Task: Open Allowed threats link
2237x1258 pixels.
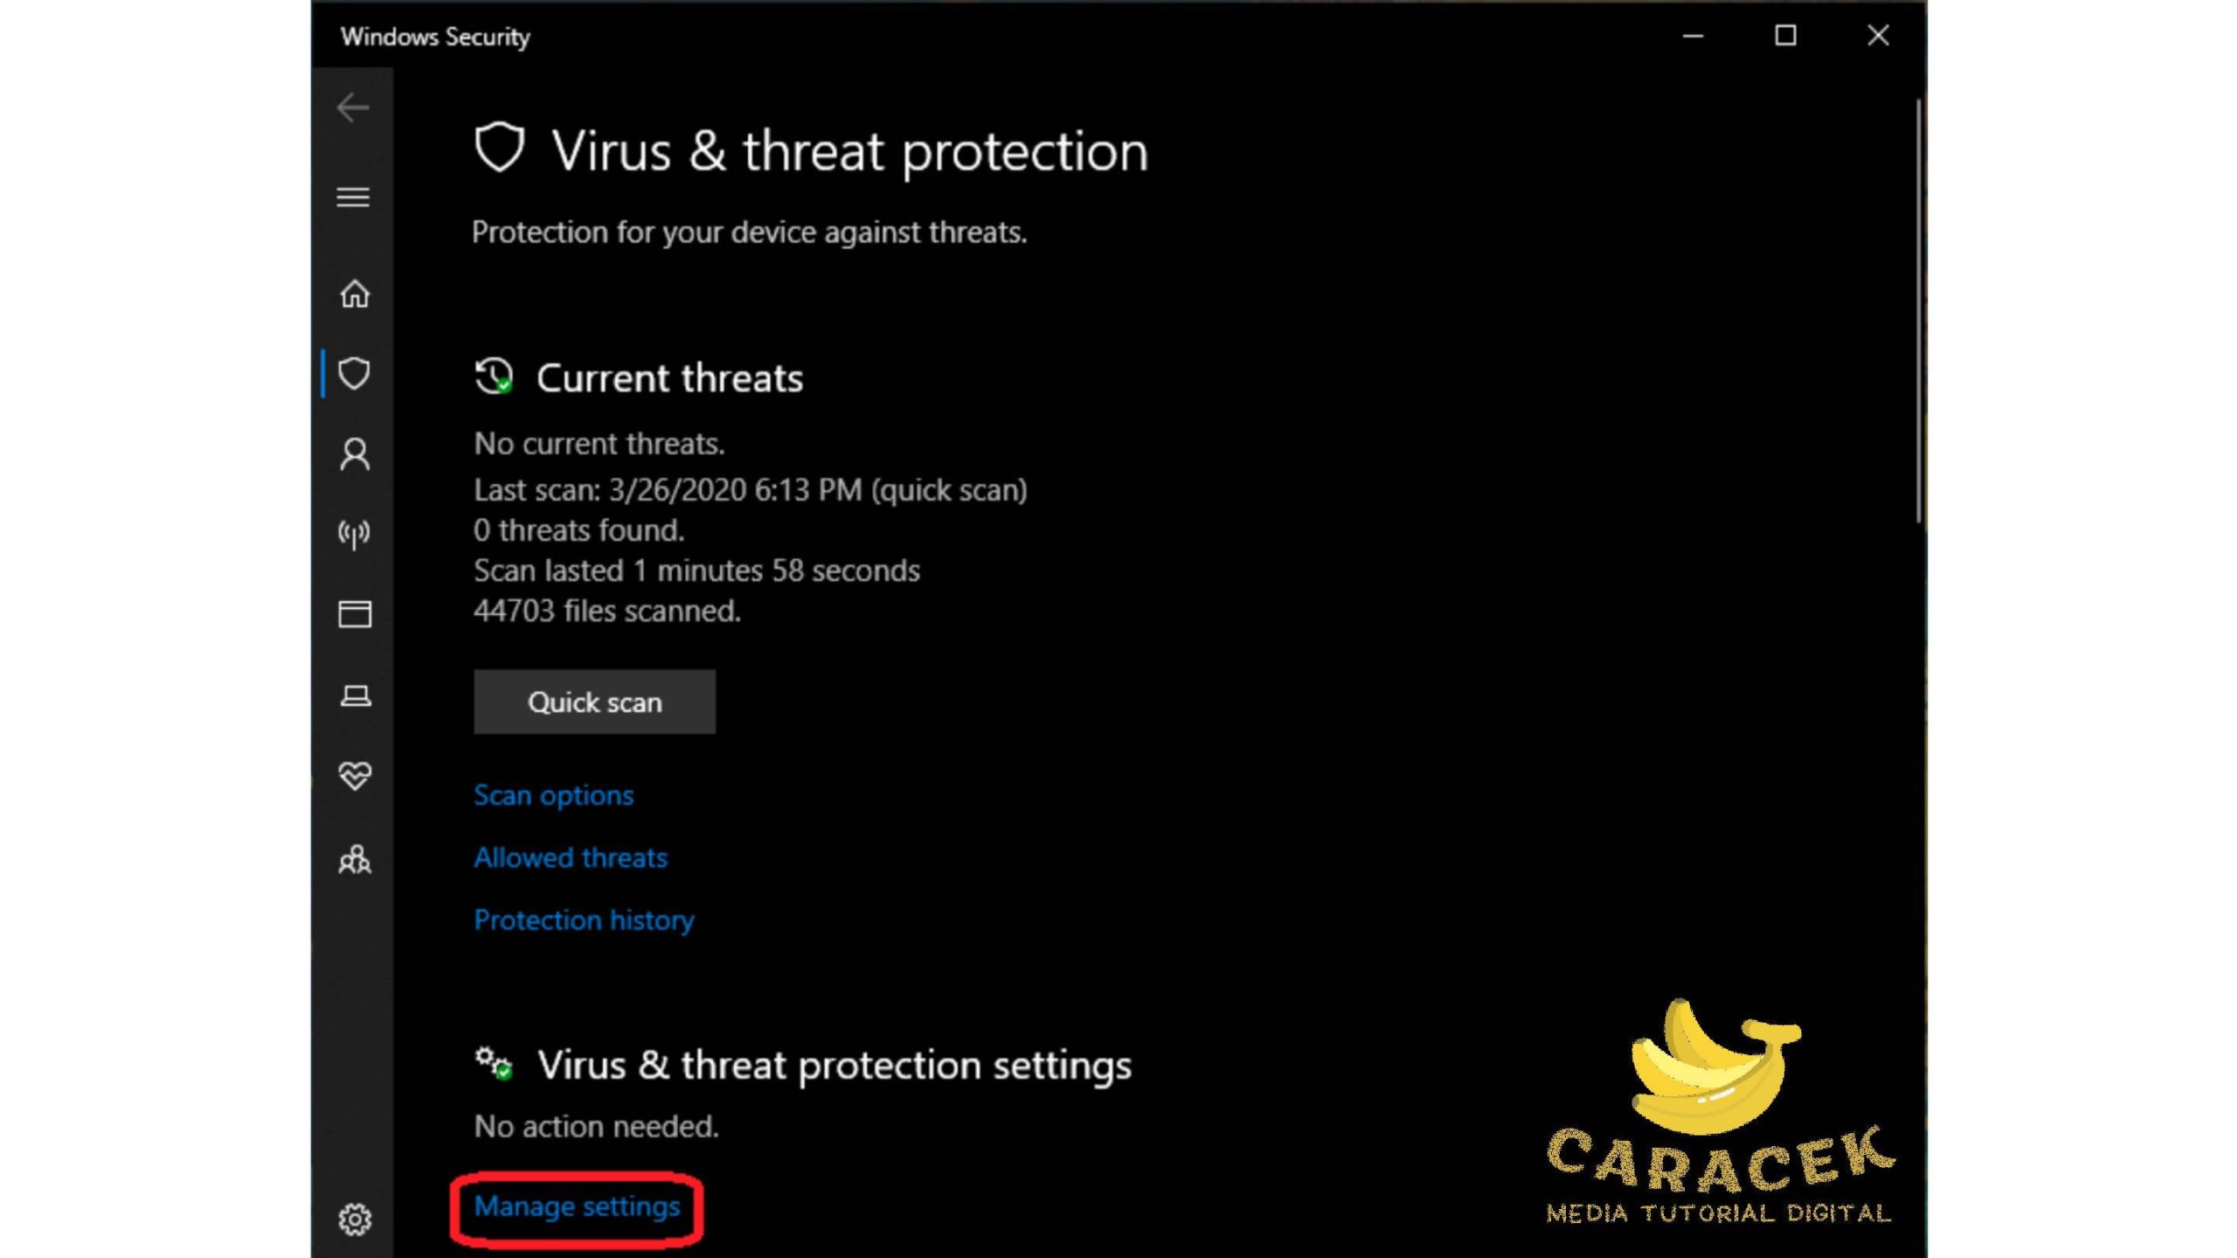Action: click(x=570, y=857)
